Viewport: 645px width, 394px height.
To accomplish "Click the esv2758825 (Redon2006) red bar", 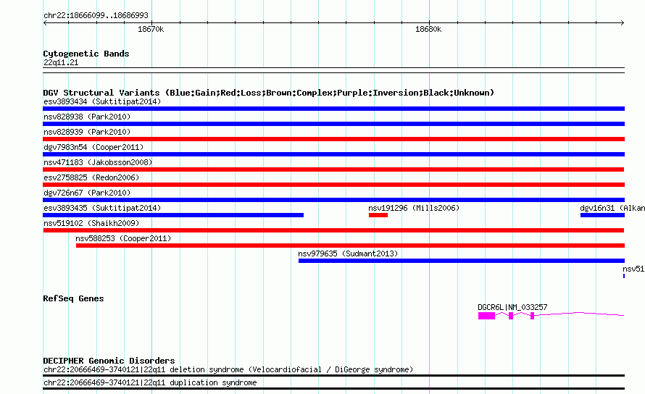I will click(x=333, y=185).
